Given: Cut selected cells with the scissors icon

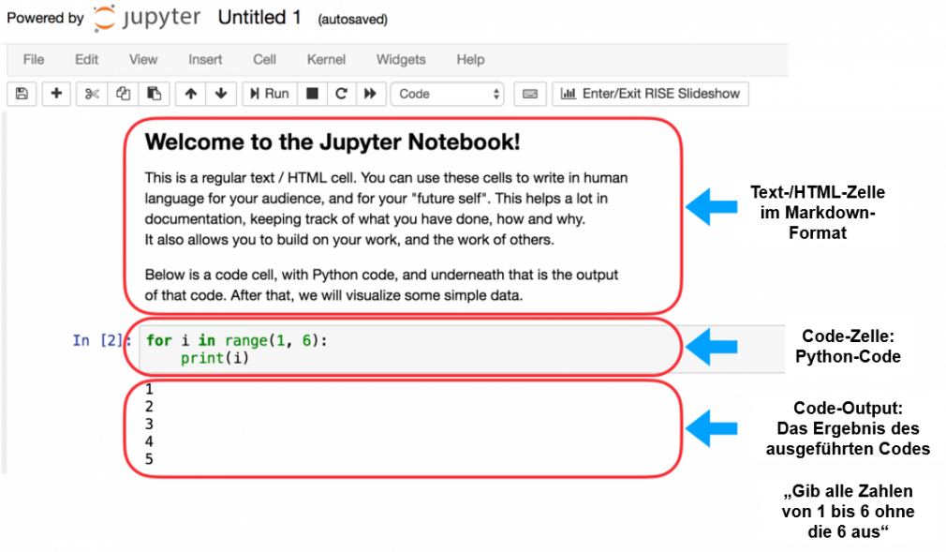Looking at the screenshot, I should 92,94.
